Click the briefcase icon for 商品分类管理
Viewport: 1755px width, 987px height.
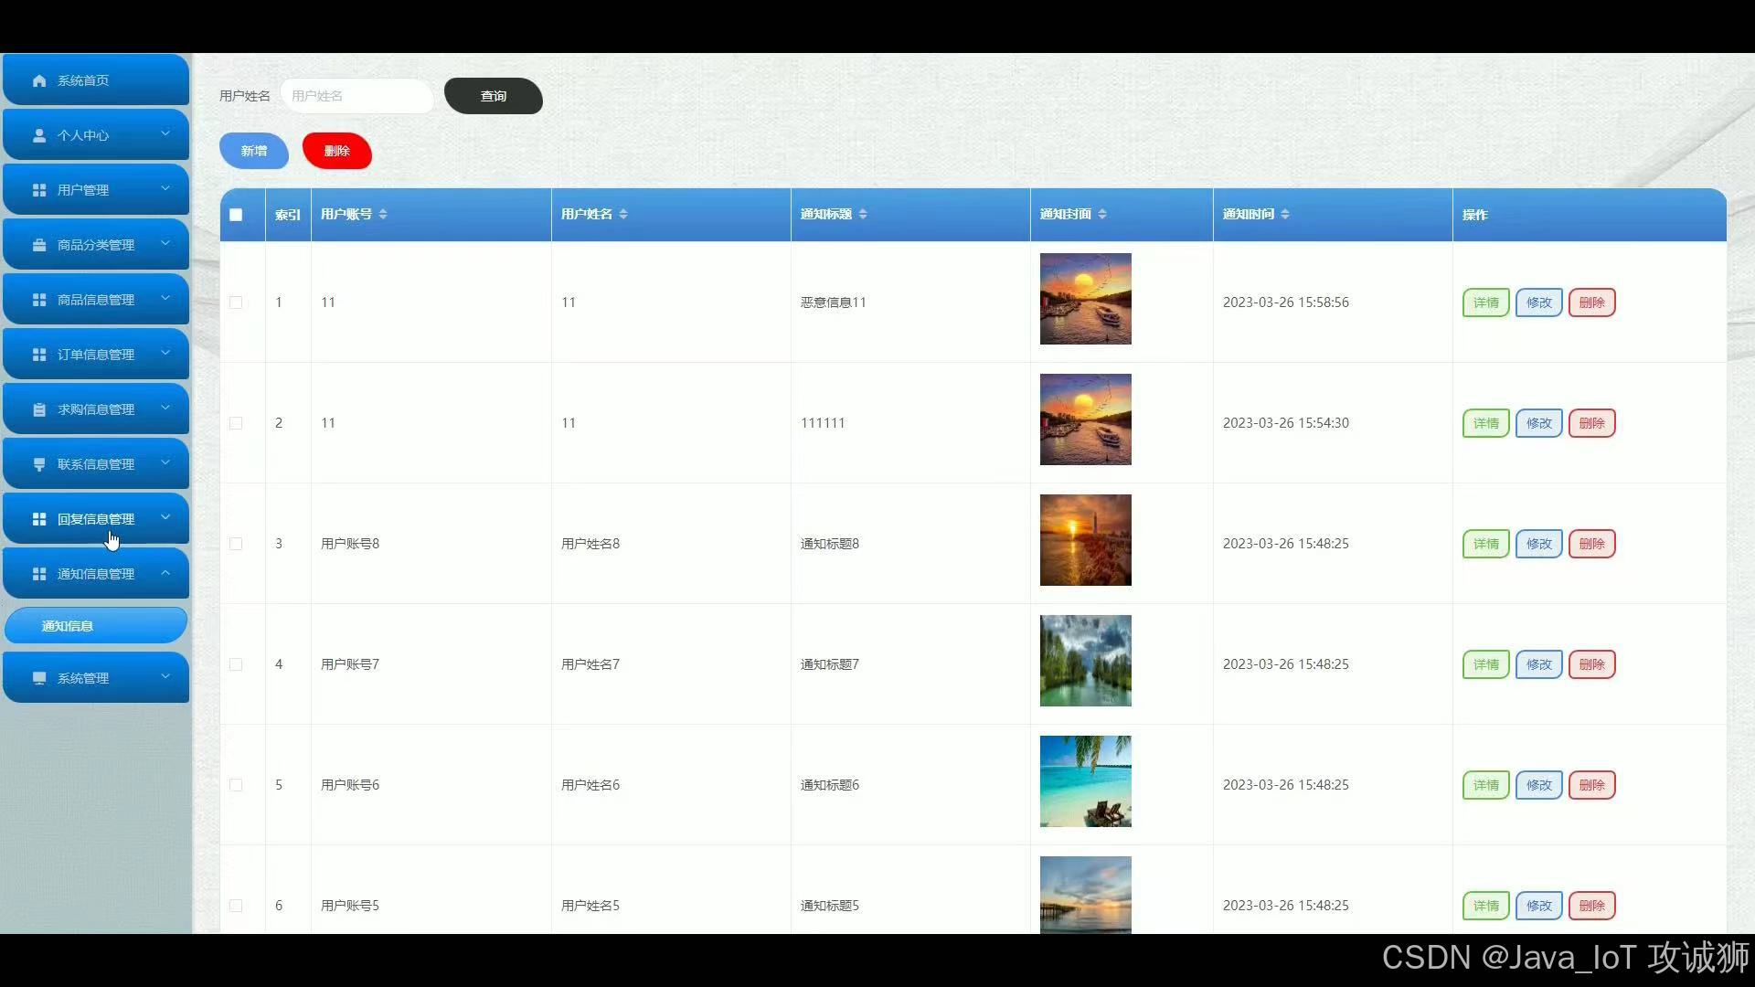(39, 245)
